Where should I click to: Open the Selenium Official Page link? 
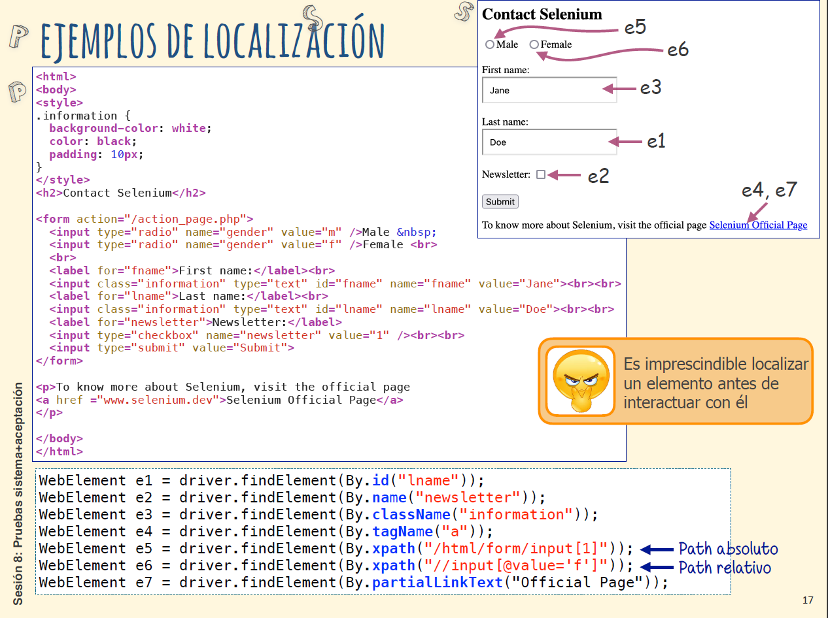coord(758,225)
